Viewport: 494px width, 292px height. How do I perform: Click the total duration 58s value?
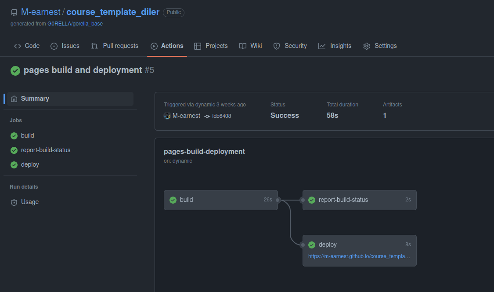pos(332,116)
